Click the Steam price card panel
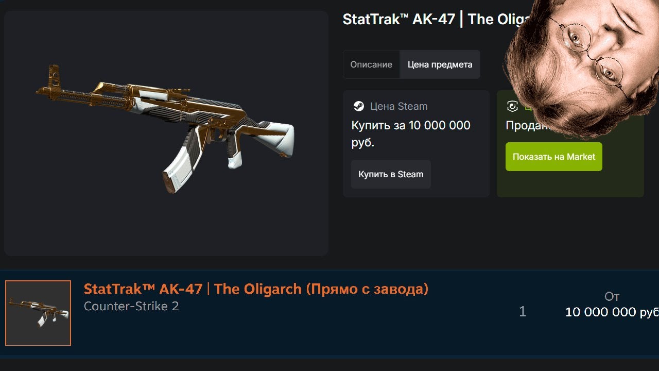Image resolution: width=659 pixels, height=371 pixels. tap(416, 144)
